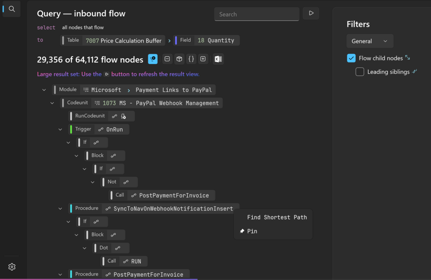Open the General filters dropdown

370,41
